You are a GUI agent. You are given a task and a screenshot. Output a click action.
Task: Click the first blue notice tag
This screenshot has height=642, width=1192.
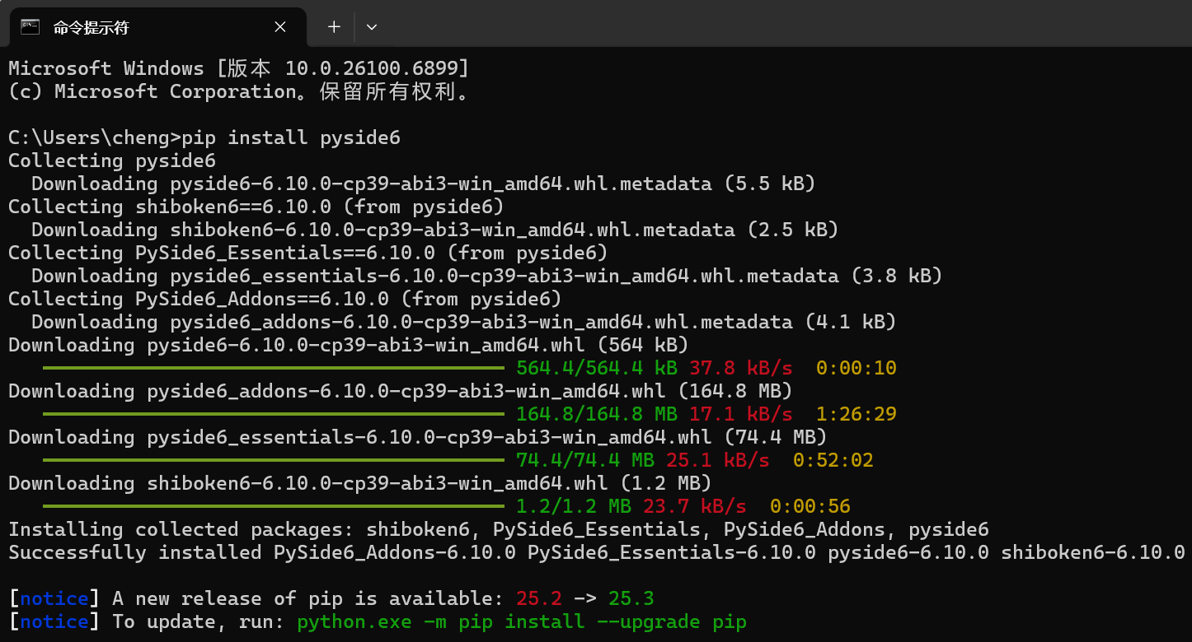[x=54, y=599]
